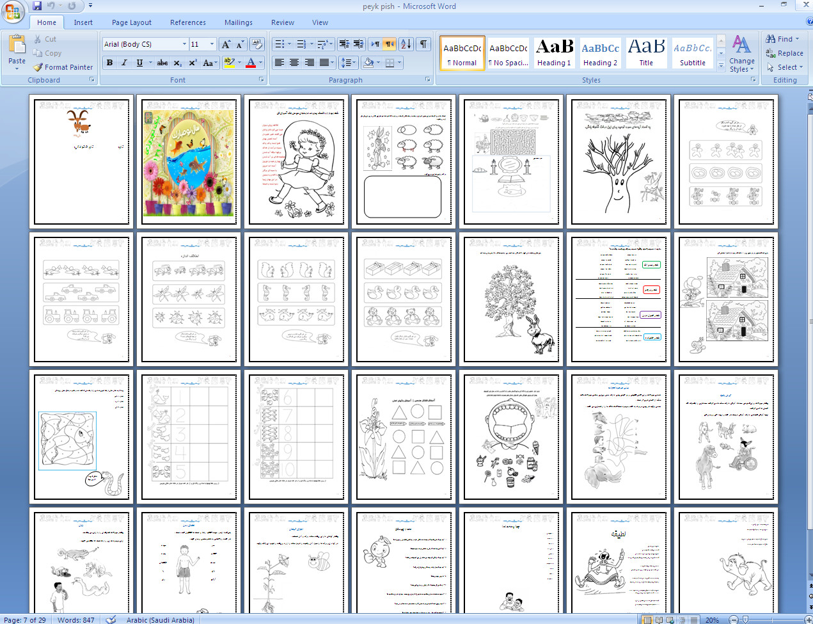Apply the Heading 1 style

(554, 52)
